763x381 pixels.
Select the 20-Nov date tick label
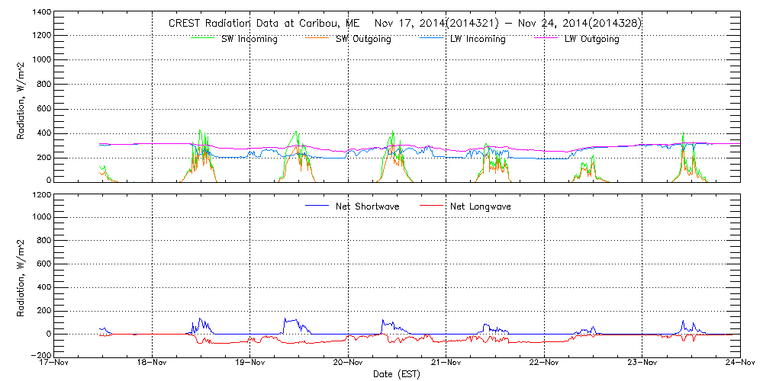click(x=348, y=363)
